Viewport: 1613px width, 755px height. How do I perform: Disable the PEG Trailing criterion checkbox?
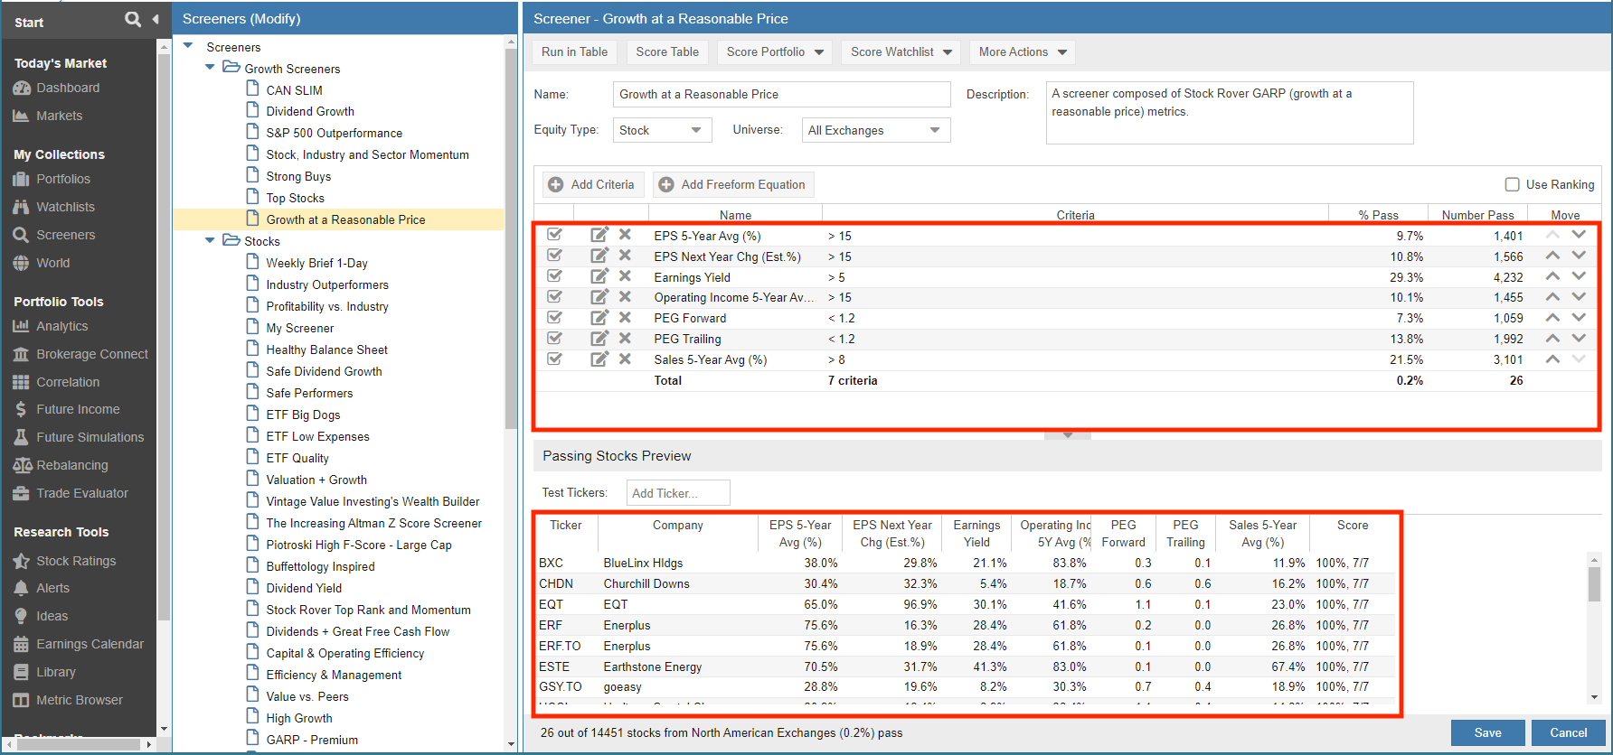pyautogui.click(x=555, y=339)
